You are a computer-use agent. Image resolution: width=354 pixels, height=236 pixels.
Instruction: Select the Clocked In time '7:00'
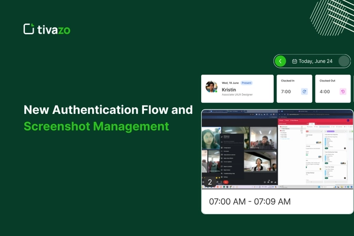(x=286, y=91)
